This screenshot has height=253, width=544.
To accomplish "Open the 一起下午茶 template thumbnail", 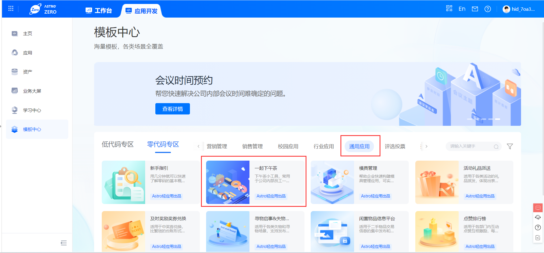I will tap(228, 182).
